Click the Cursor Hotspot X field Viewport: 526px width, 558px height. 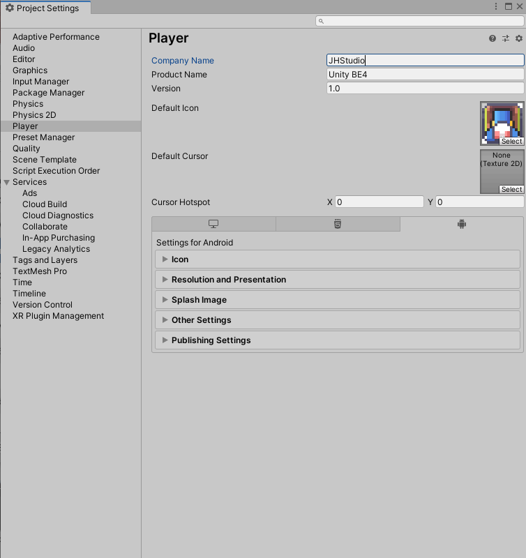(x=380, y=202)
